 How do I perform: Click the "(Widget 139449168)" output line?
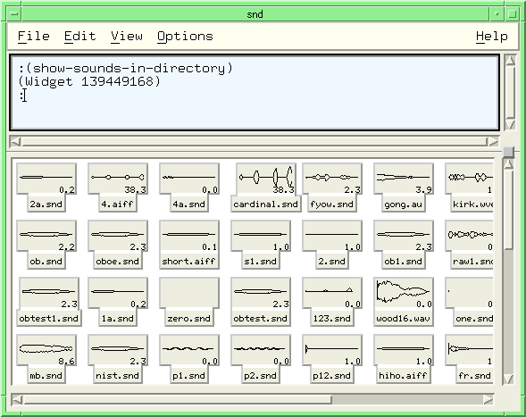89,81
